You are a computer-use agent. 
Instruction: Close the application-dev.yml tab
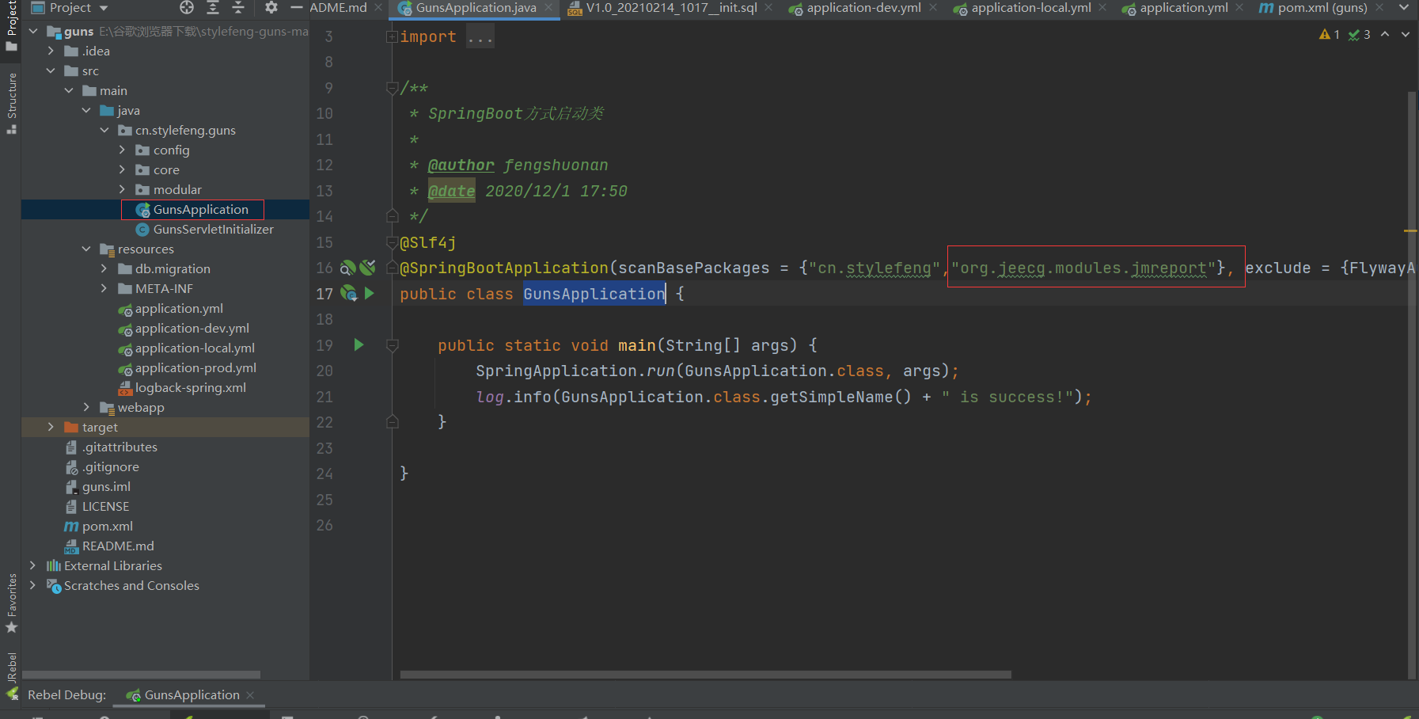[933, 8]
